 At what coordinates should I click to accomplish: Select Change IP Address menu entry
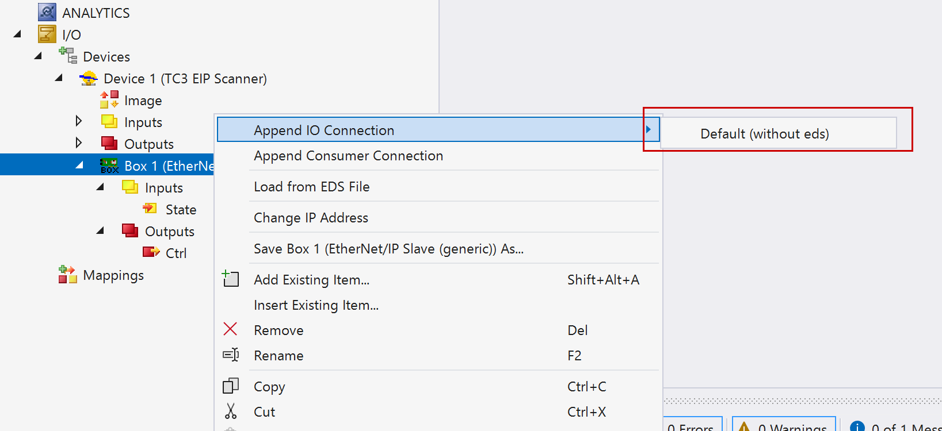pos(311,218)
